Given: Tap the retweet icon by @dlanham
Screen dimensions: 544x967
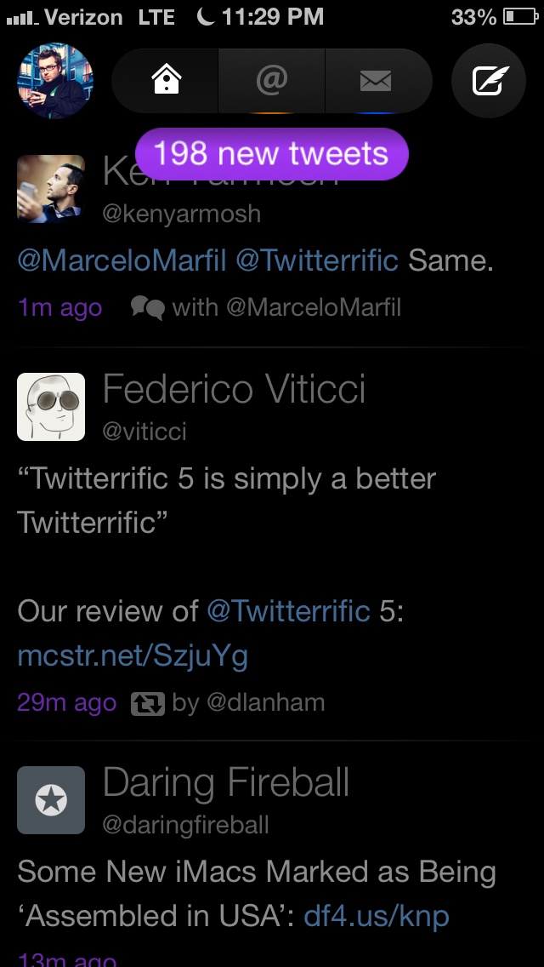Looking at the screenshot, I should 147,703.
